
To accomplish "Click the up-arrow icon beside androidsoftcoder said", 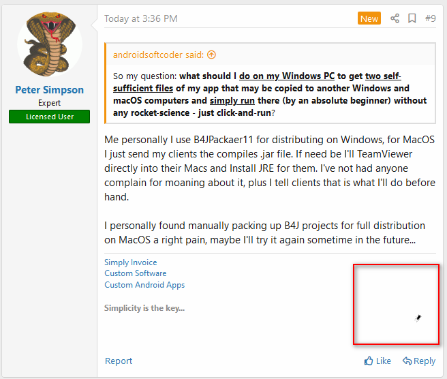I will [x=211, y=55].
